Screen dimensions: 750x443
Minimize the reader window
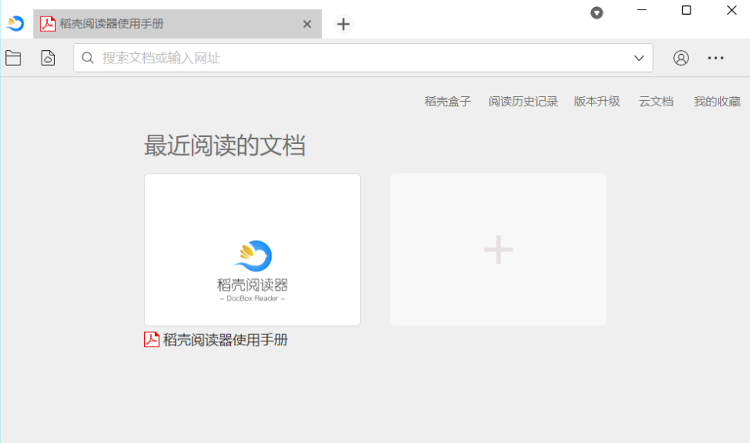(x=642, y=10)
